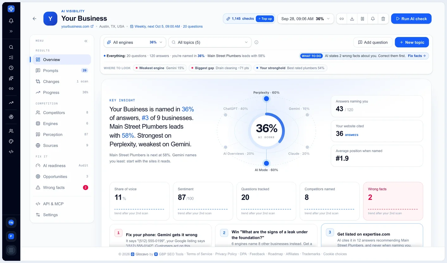Open Sources in the menu
Image resolution: width=447 pixels, height=263 pixels.
(x=62, y=145)
